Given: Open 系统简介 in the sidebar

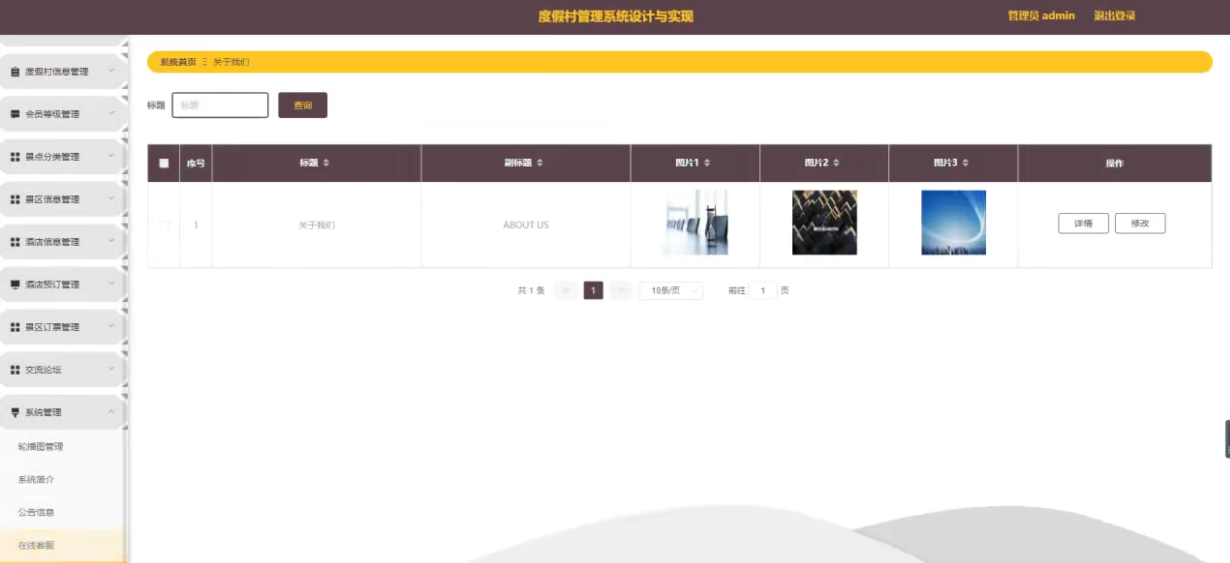Looking at the screenshot, I should (x=36, y=479).
